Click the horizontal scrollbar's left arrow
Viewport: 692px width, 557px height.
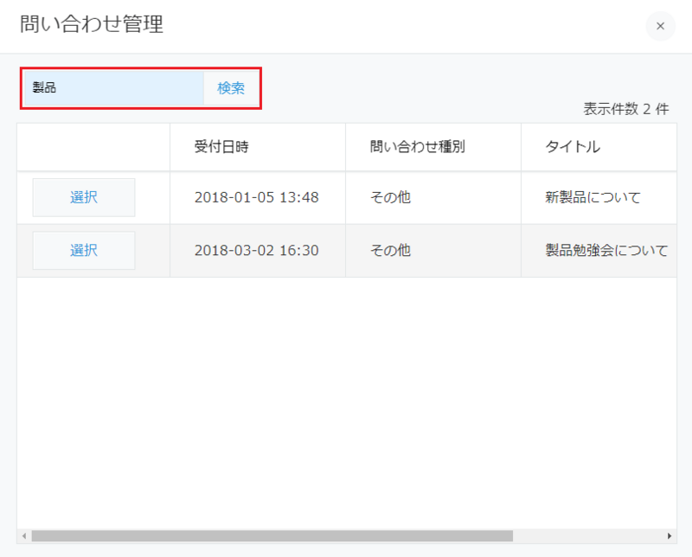click(x=23, y=536)
